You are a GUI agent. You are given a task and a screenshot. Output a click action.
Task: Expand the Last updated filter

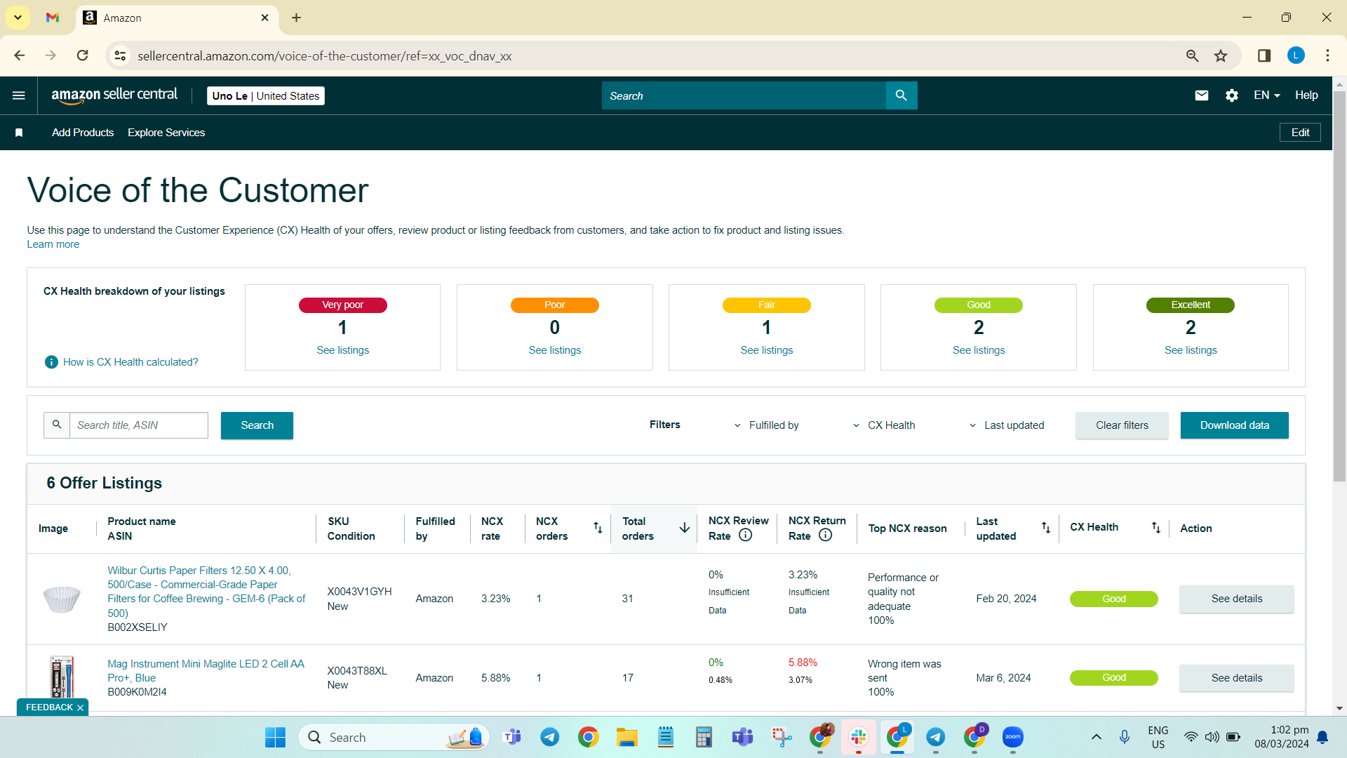coord(1007,425)
